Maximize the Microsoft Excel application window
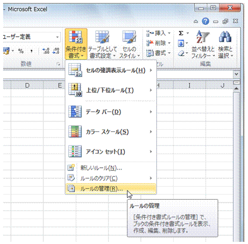The height and width of the screenshot is (244, 248). [x=213, y=8]
